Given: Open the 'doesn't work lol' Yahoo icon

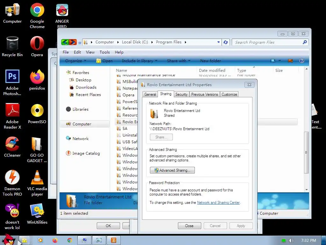Looking at the screenshot, I should [x=12, y=217].
